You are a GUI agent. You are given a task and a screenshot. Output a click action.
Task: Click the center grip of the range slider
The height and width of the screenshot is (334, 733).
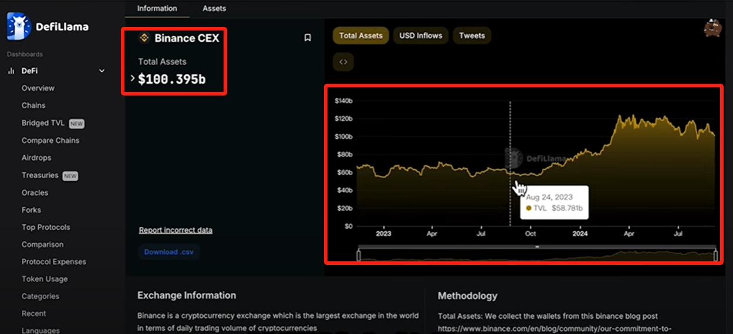537,247
